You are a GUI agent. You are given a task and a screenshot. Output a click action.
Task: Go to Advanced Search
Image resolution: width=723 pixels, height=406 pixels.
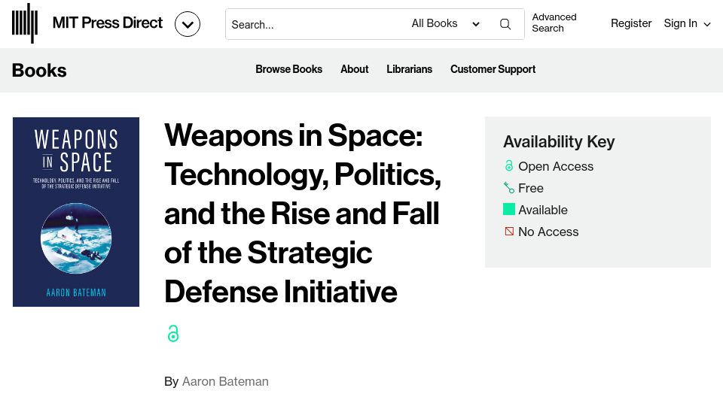tap(554, 23)
